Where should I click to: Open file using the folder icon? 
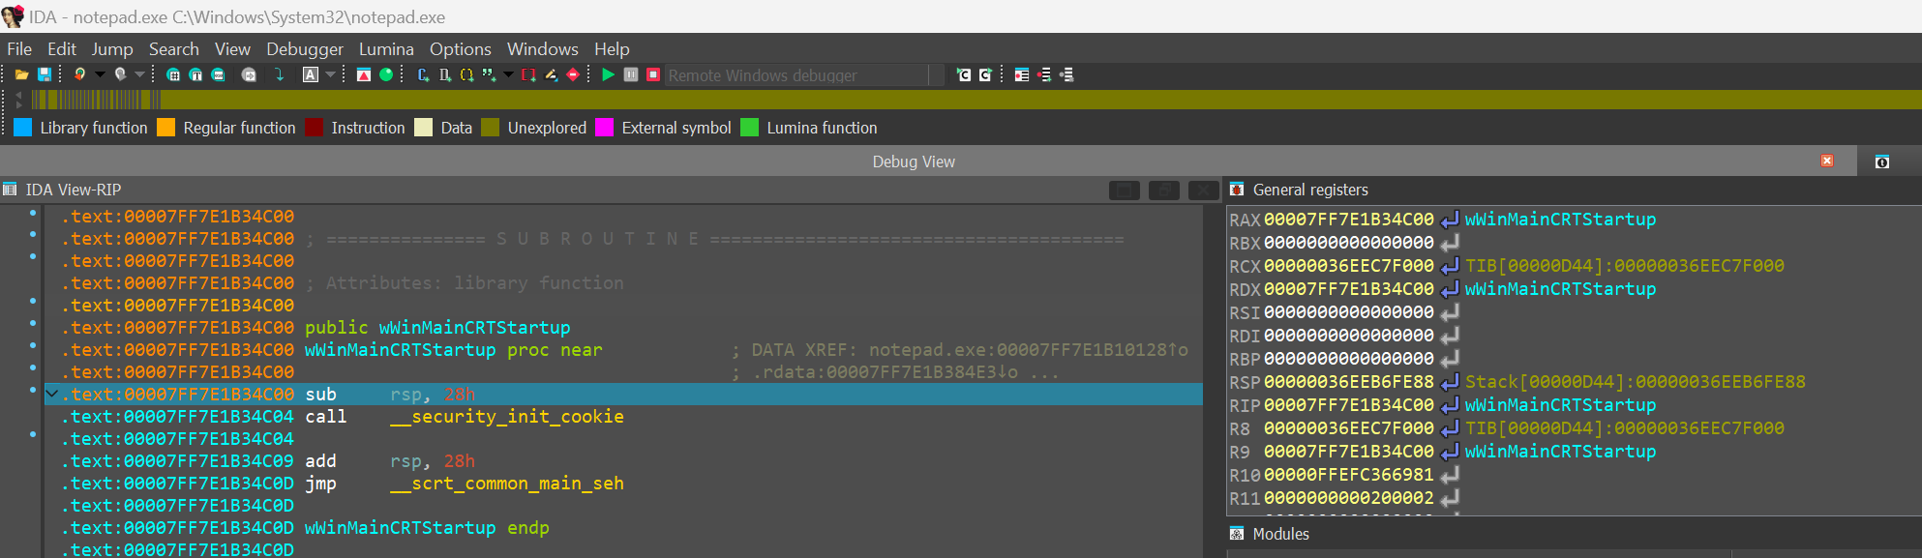coord(21,74)
